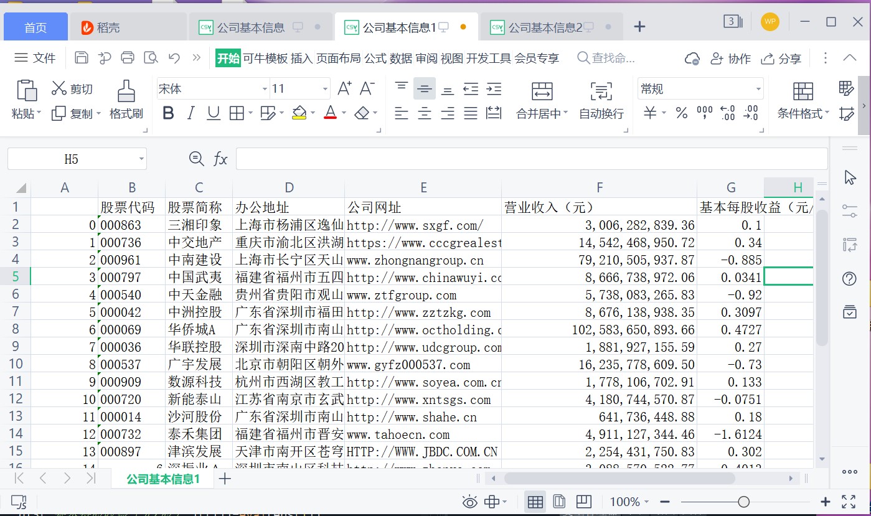Increase decimal places
The height and width of the screenshot is (516, 871).
[728, 113]
